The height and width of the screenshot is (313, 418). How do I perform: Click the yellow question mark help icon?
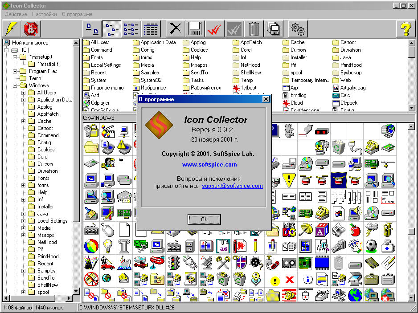point(405,29)
